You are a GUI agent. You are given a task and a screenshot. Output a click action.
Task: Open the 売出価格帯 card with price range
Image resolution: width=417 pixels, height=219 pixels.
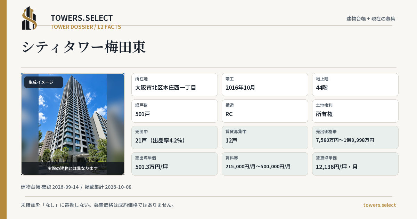(x=355, y=137)
